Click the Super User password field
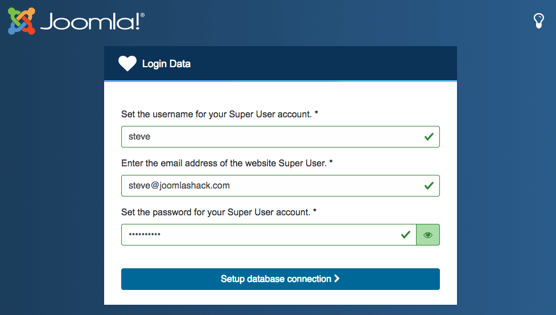Screen dimensions: 556x315 click(x=269, y=235)
